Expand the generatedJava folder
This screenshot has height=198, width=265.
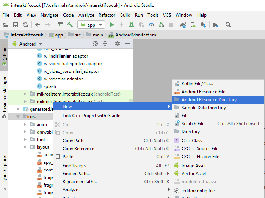pos(18,109)
